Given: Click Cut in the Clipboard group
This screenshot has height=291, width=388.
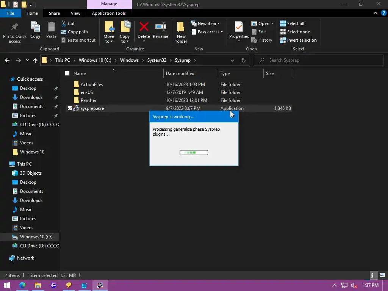Looking at the screenshot, I should pos(68,23).
